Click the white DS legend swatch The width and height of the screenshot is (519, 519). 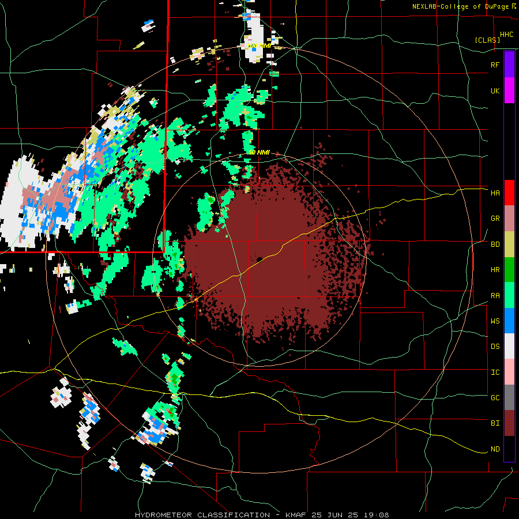pyautogui.click(x=509, y=347)
